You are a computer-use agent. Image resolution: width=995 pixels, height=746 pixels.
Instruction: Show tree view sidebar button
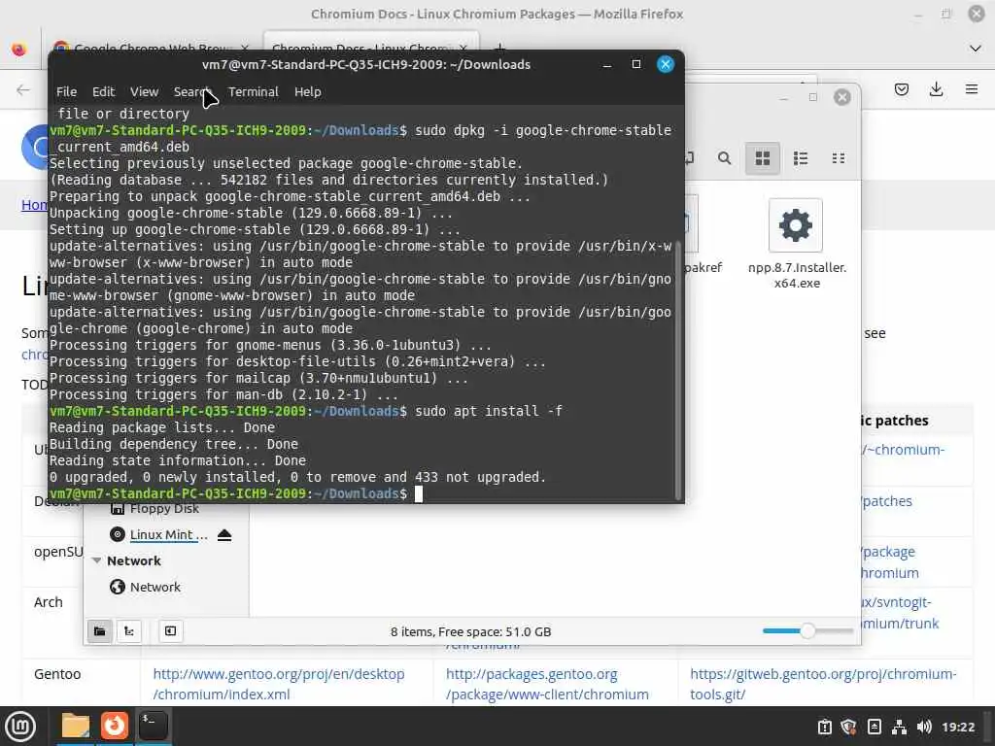coord(129,631)
